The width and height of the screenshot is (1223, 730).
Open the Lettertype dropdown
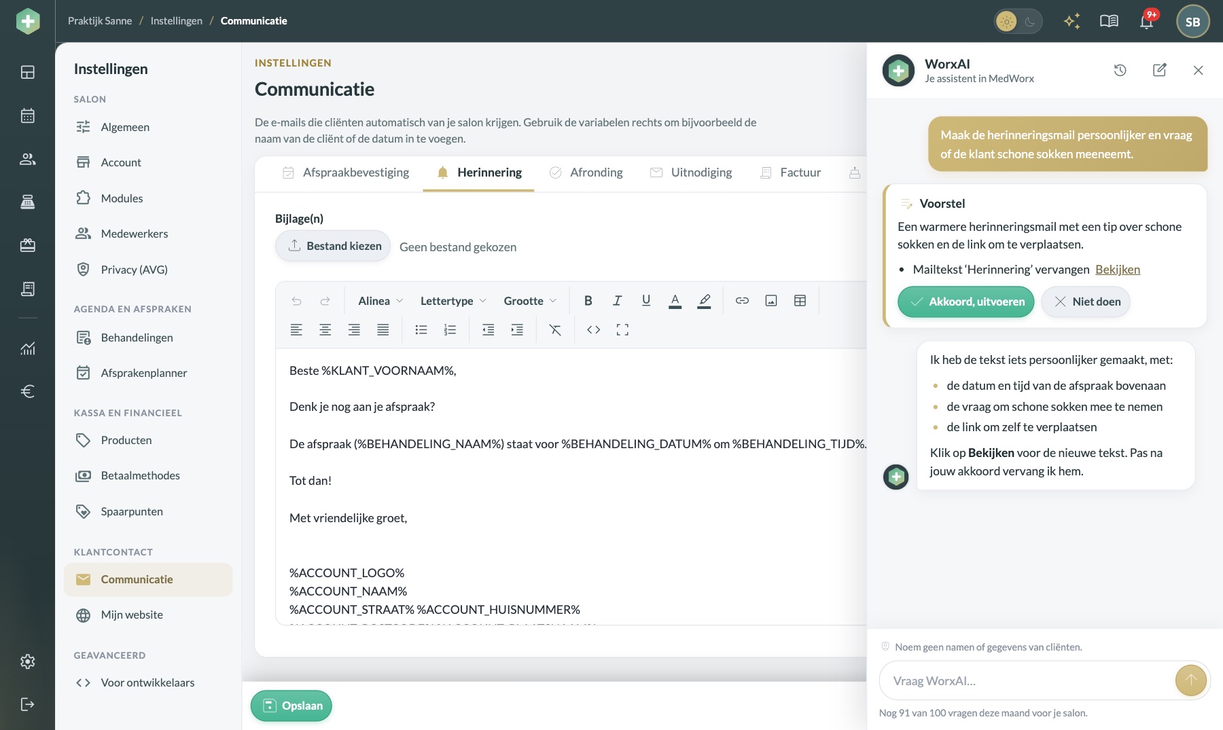[x=453, y=301]
